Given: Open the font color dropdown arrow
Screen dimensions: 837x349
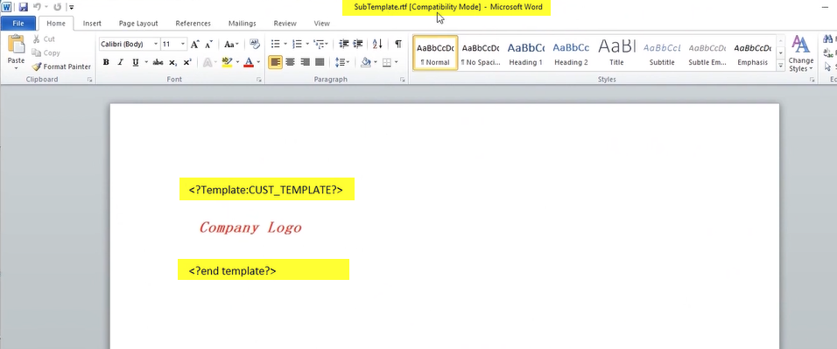Looking at the screenshot, I should [x=258, y=62].
